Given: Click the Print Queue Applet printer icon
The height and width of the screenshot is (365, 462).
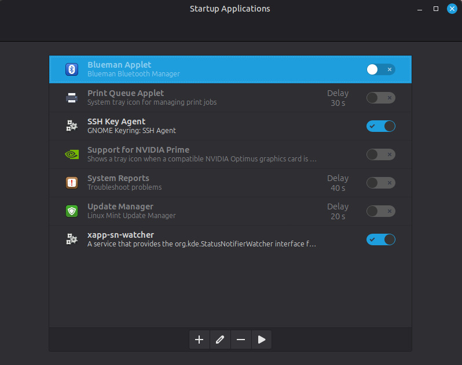Looking at the screenshot, I should (72, 98).
